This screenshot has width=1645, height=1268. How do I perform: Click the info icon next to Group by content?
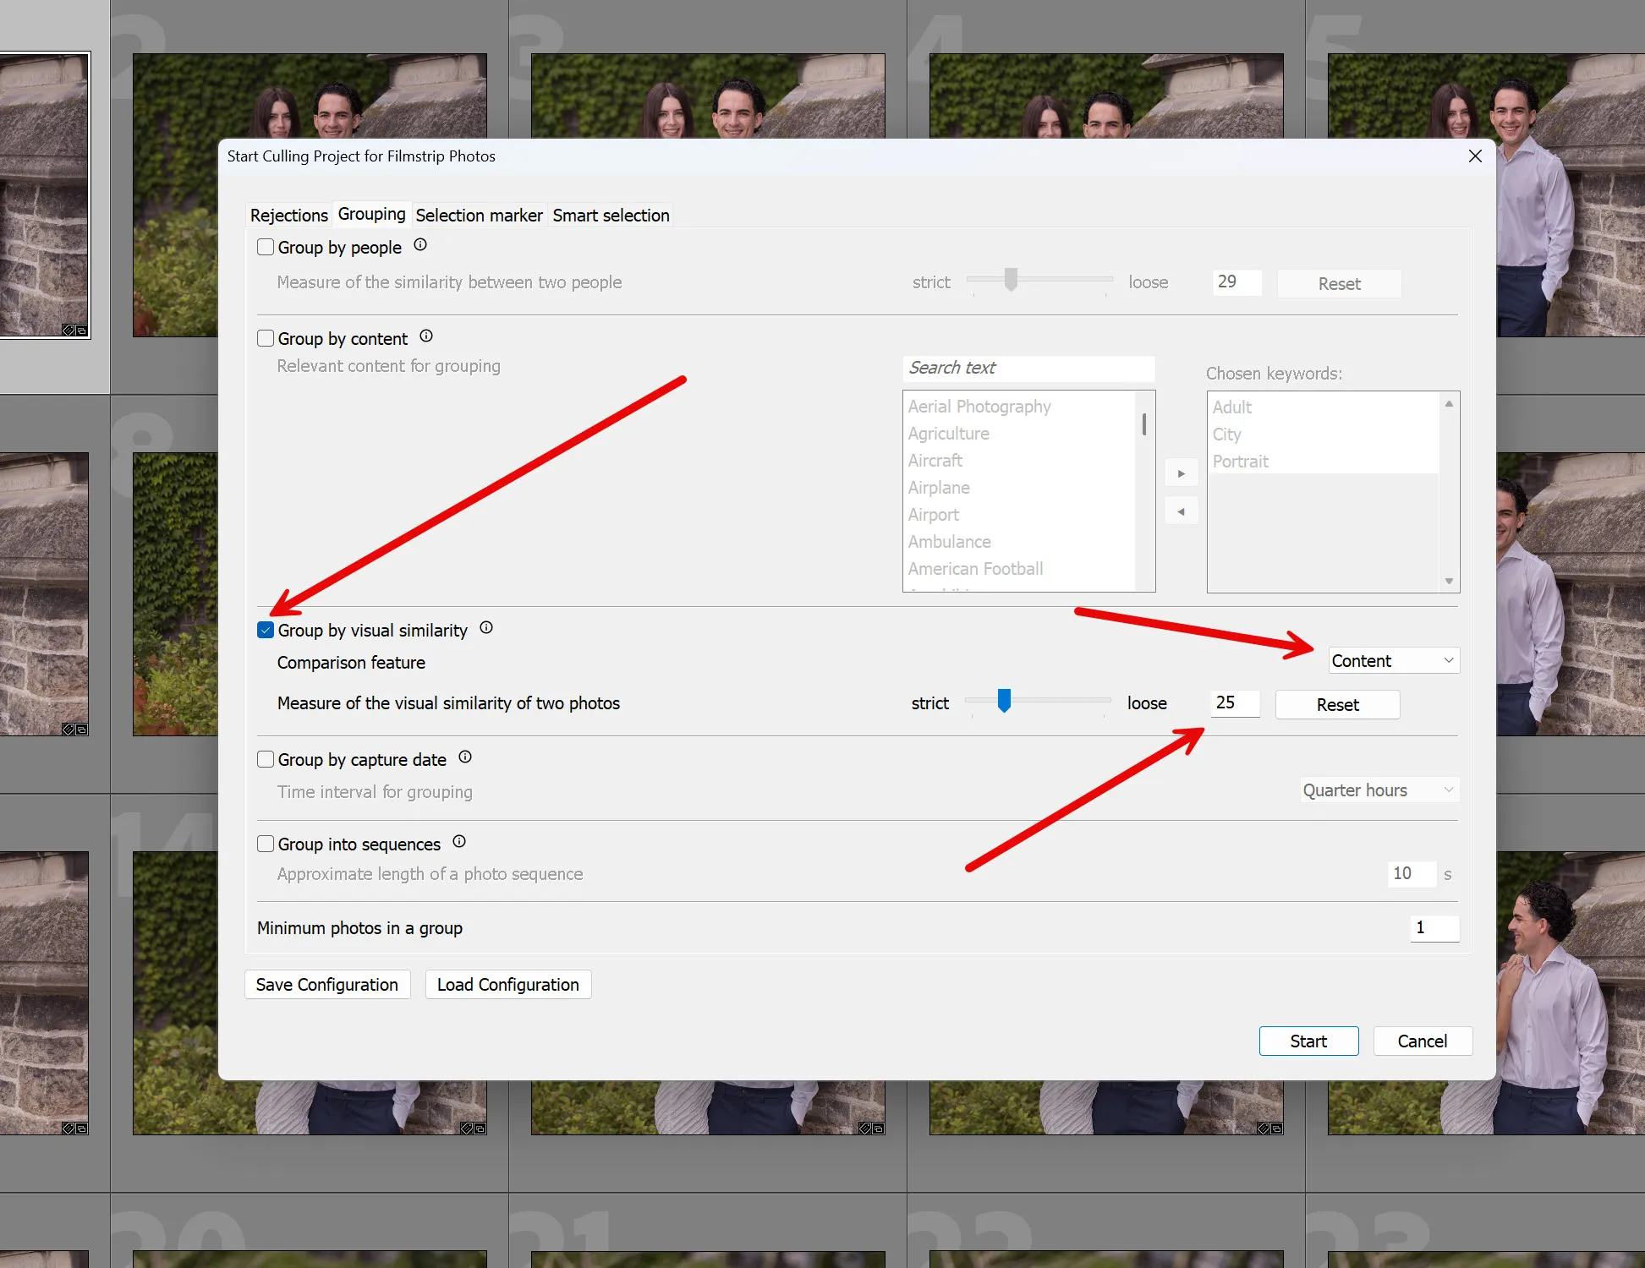426,336
